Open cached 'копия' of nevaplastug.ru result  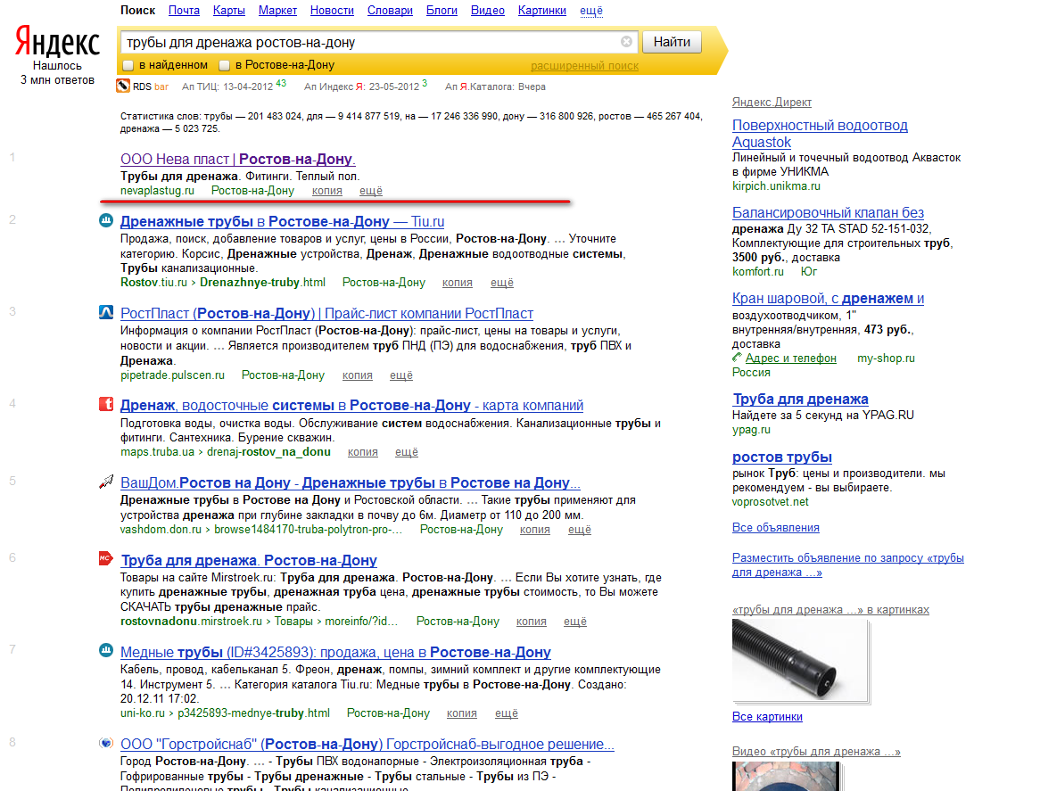tap(327, 191)
